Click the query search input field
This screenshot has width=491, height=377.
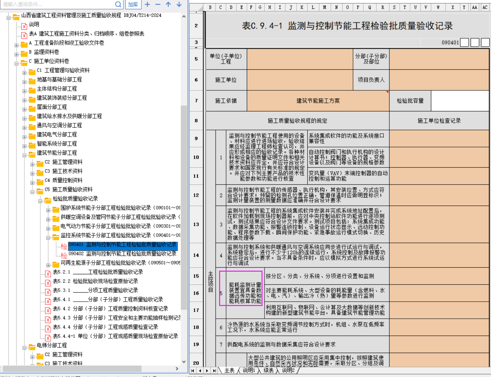(x=57, y=4)
